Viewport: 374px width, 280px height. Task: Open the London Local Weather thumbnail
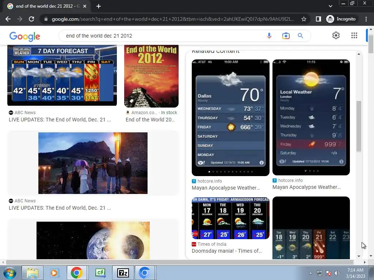[311, 117]
